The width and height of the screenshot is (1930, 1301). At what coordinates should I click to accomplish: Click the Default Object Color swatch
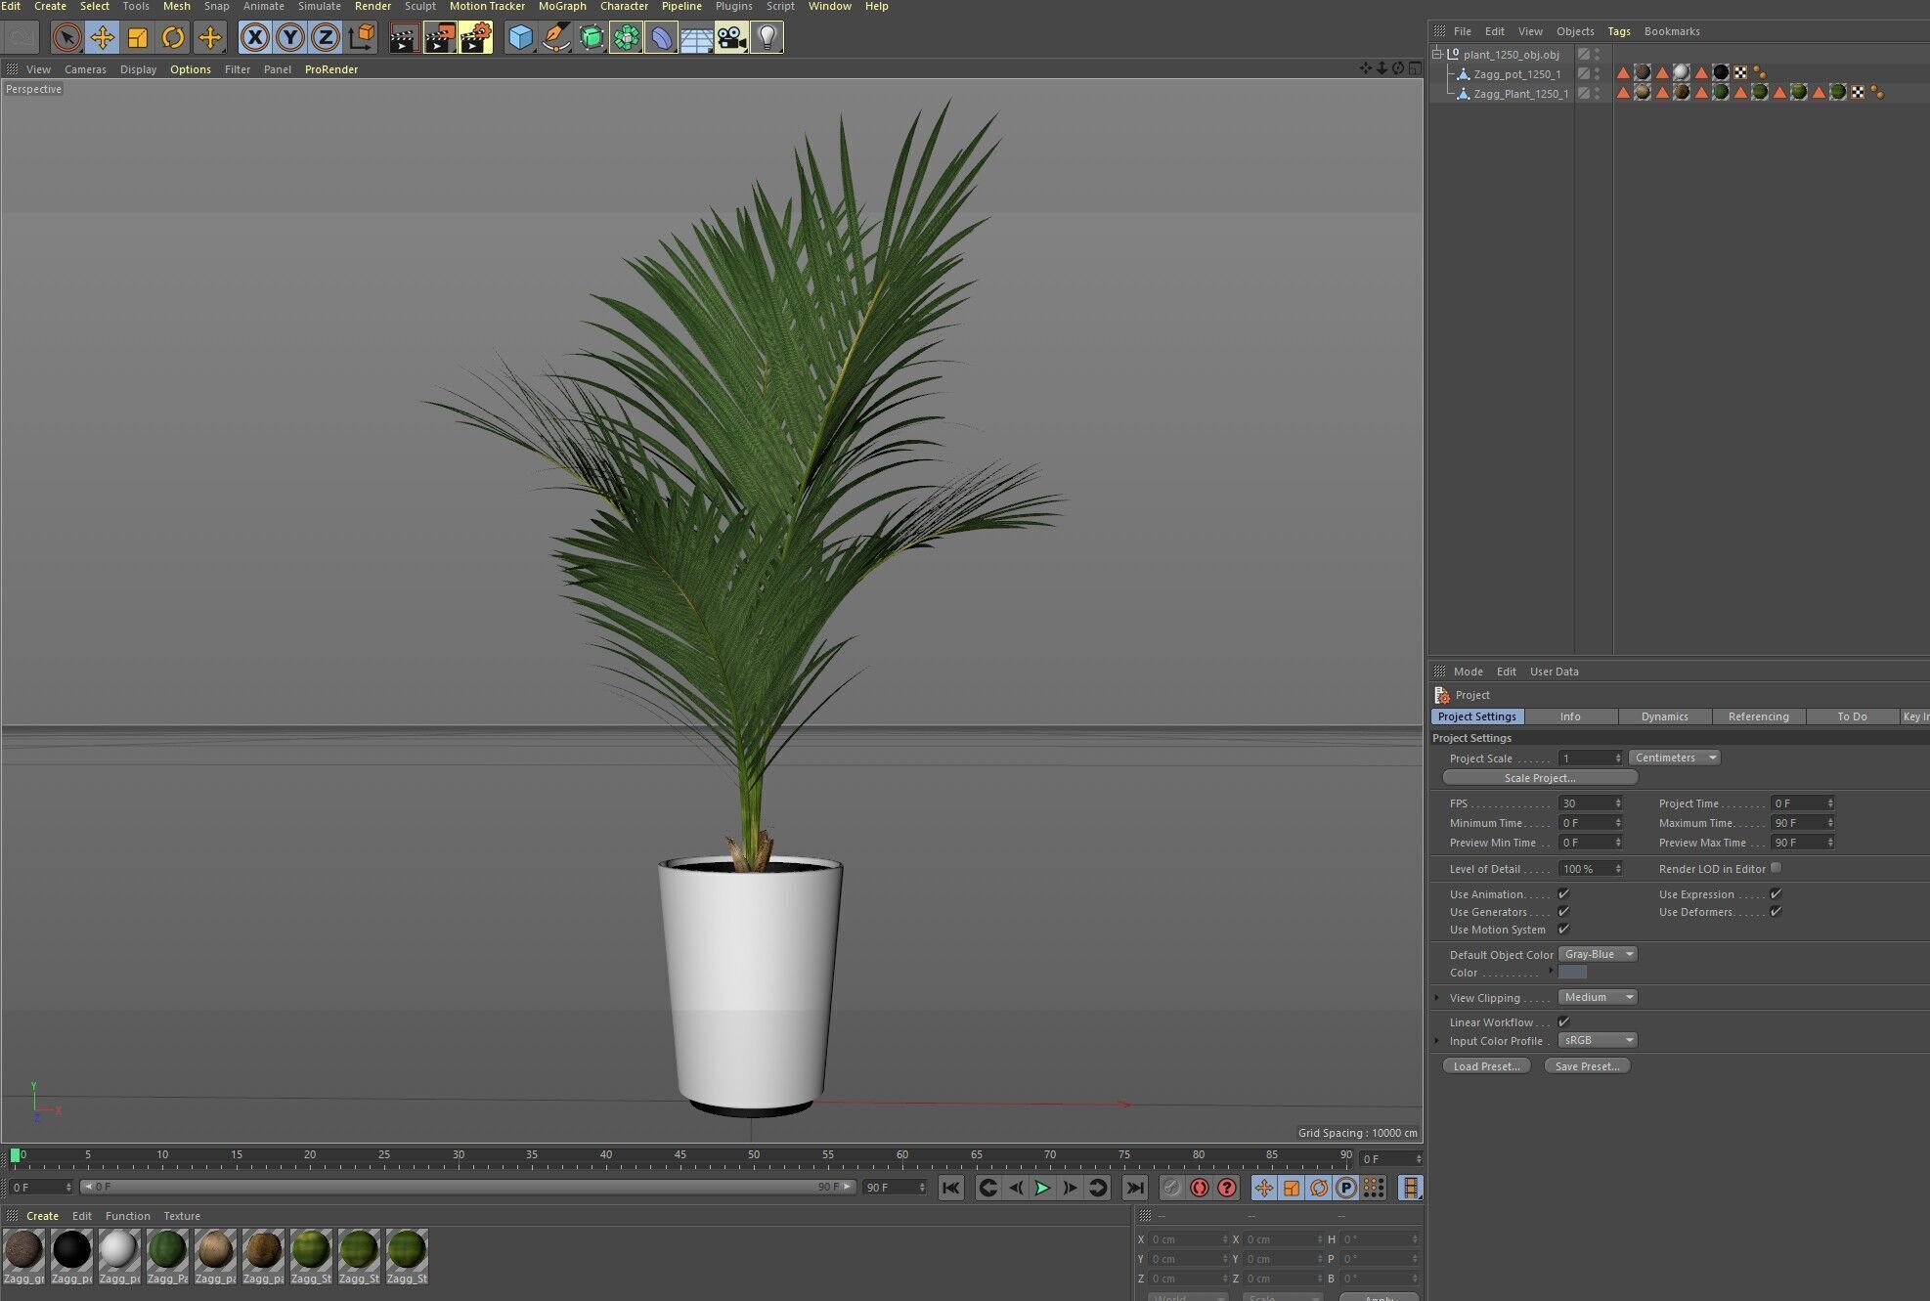[x=1572, y=973]
